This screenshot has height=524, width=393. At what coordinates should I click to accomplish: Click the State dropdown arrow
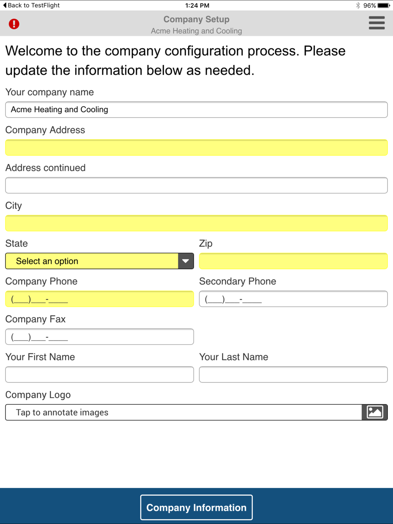pyautogui.click(x=185, y=261)
